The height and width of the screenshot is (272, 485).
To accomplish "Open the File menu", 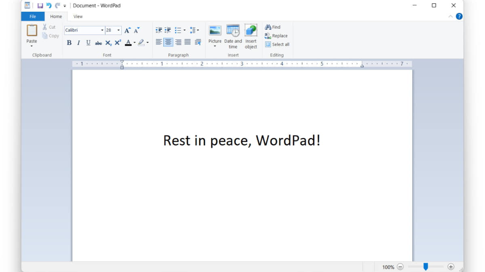I will 33,17.
